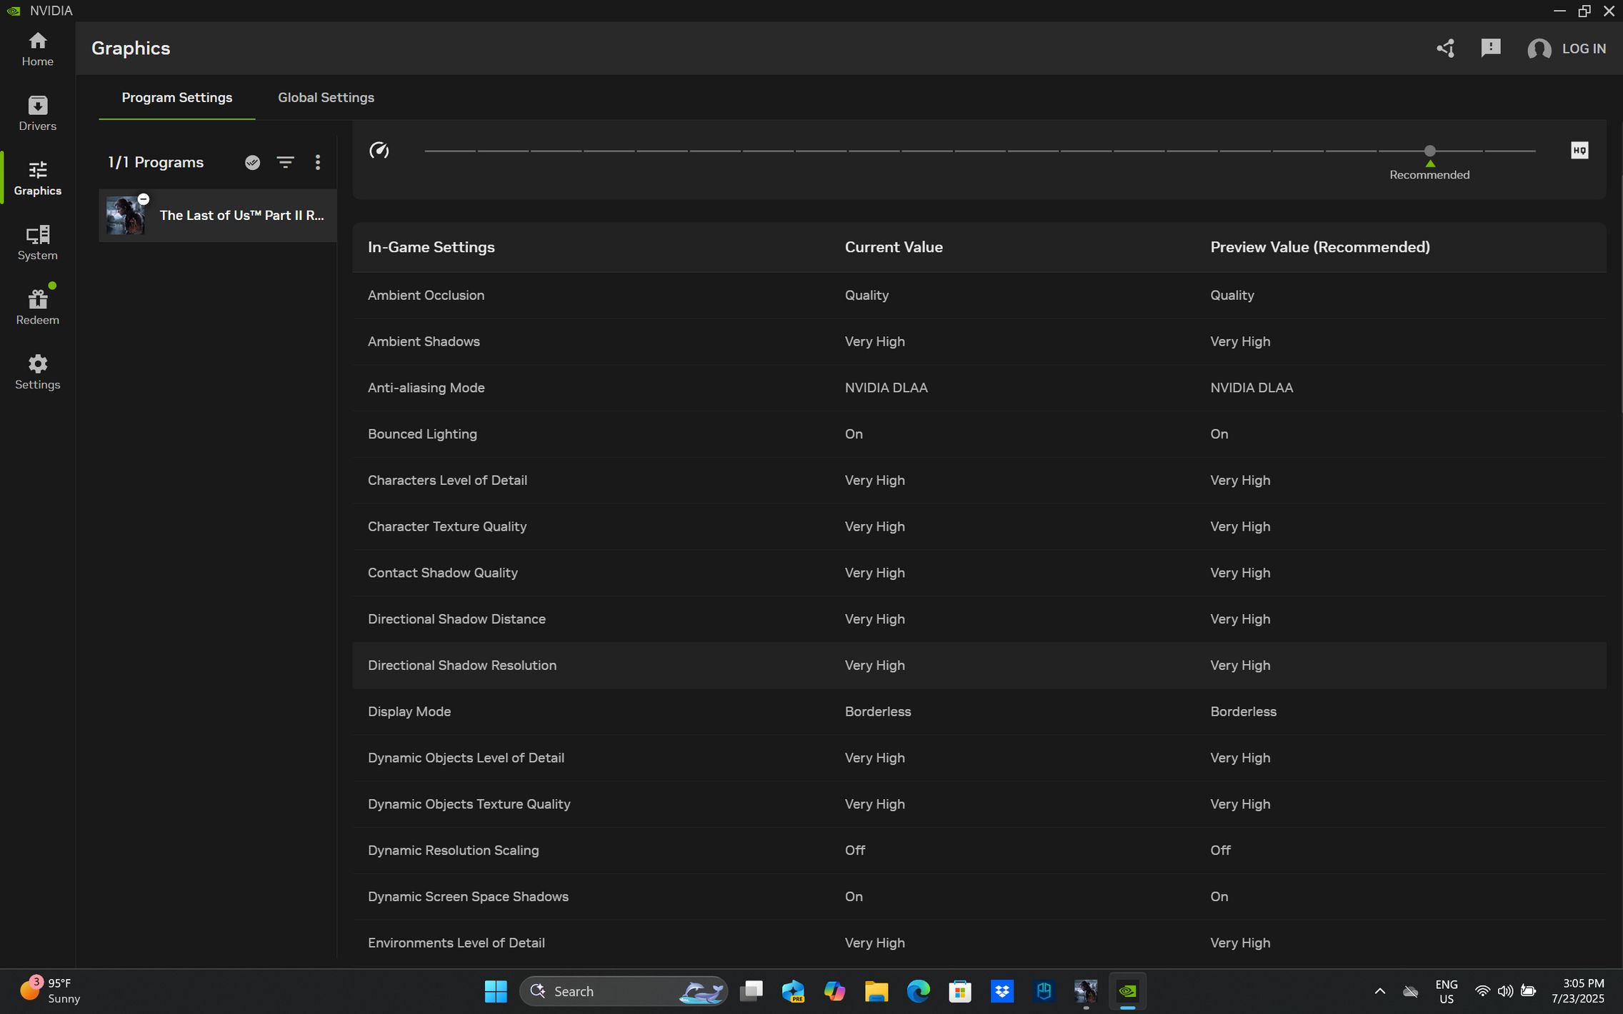This screenshot has width=1623, height=1014.
Task: Switch to the Program Settings tab
Action: point(176,98)
